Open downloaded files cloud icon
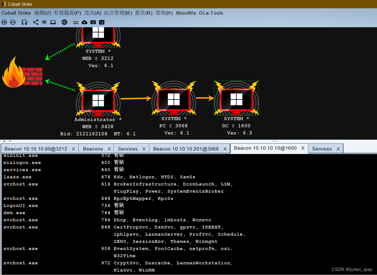Viewport: 377px width, 275px height. click(x=85, y=22)
